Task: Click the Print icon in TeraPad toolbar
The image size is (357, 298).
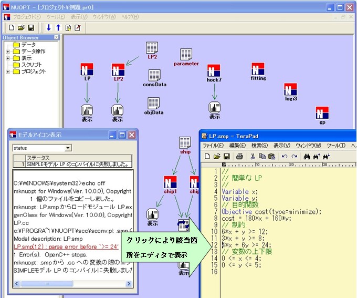Action: click(239, 157)
